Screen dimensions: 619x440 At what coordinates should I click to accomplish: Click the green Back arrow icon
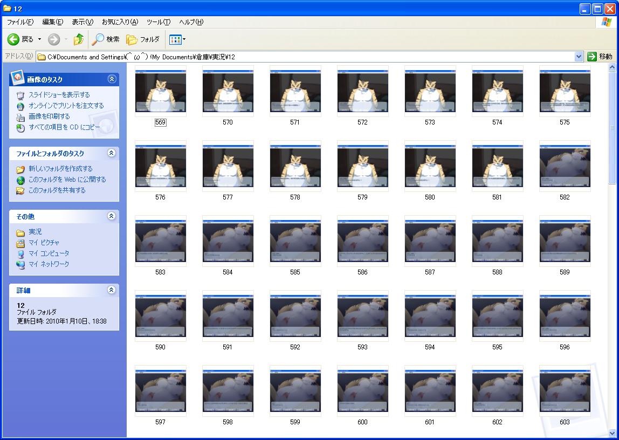coord(13,39)
